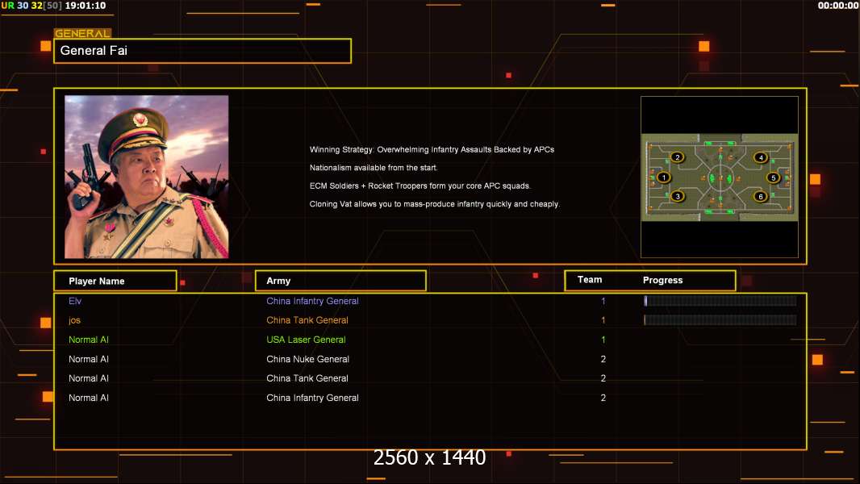This screenshot has height=484, width=860.
Task: Click Normal AI in China Nuke row
Action: click(x=89, y=359)
